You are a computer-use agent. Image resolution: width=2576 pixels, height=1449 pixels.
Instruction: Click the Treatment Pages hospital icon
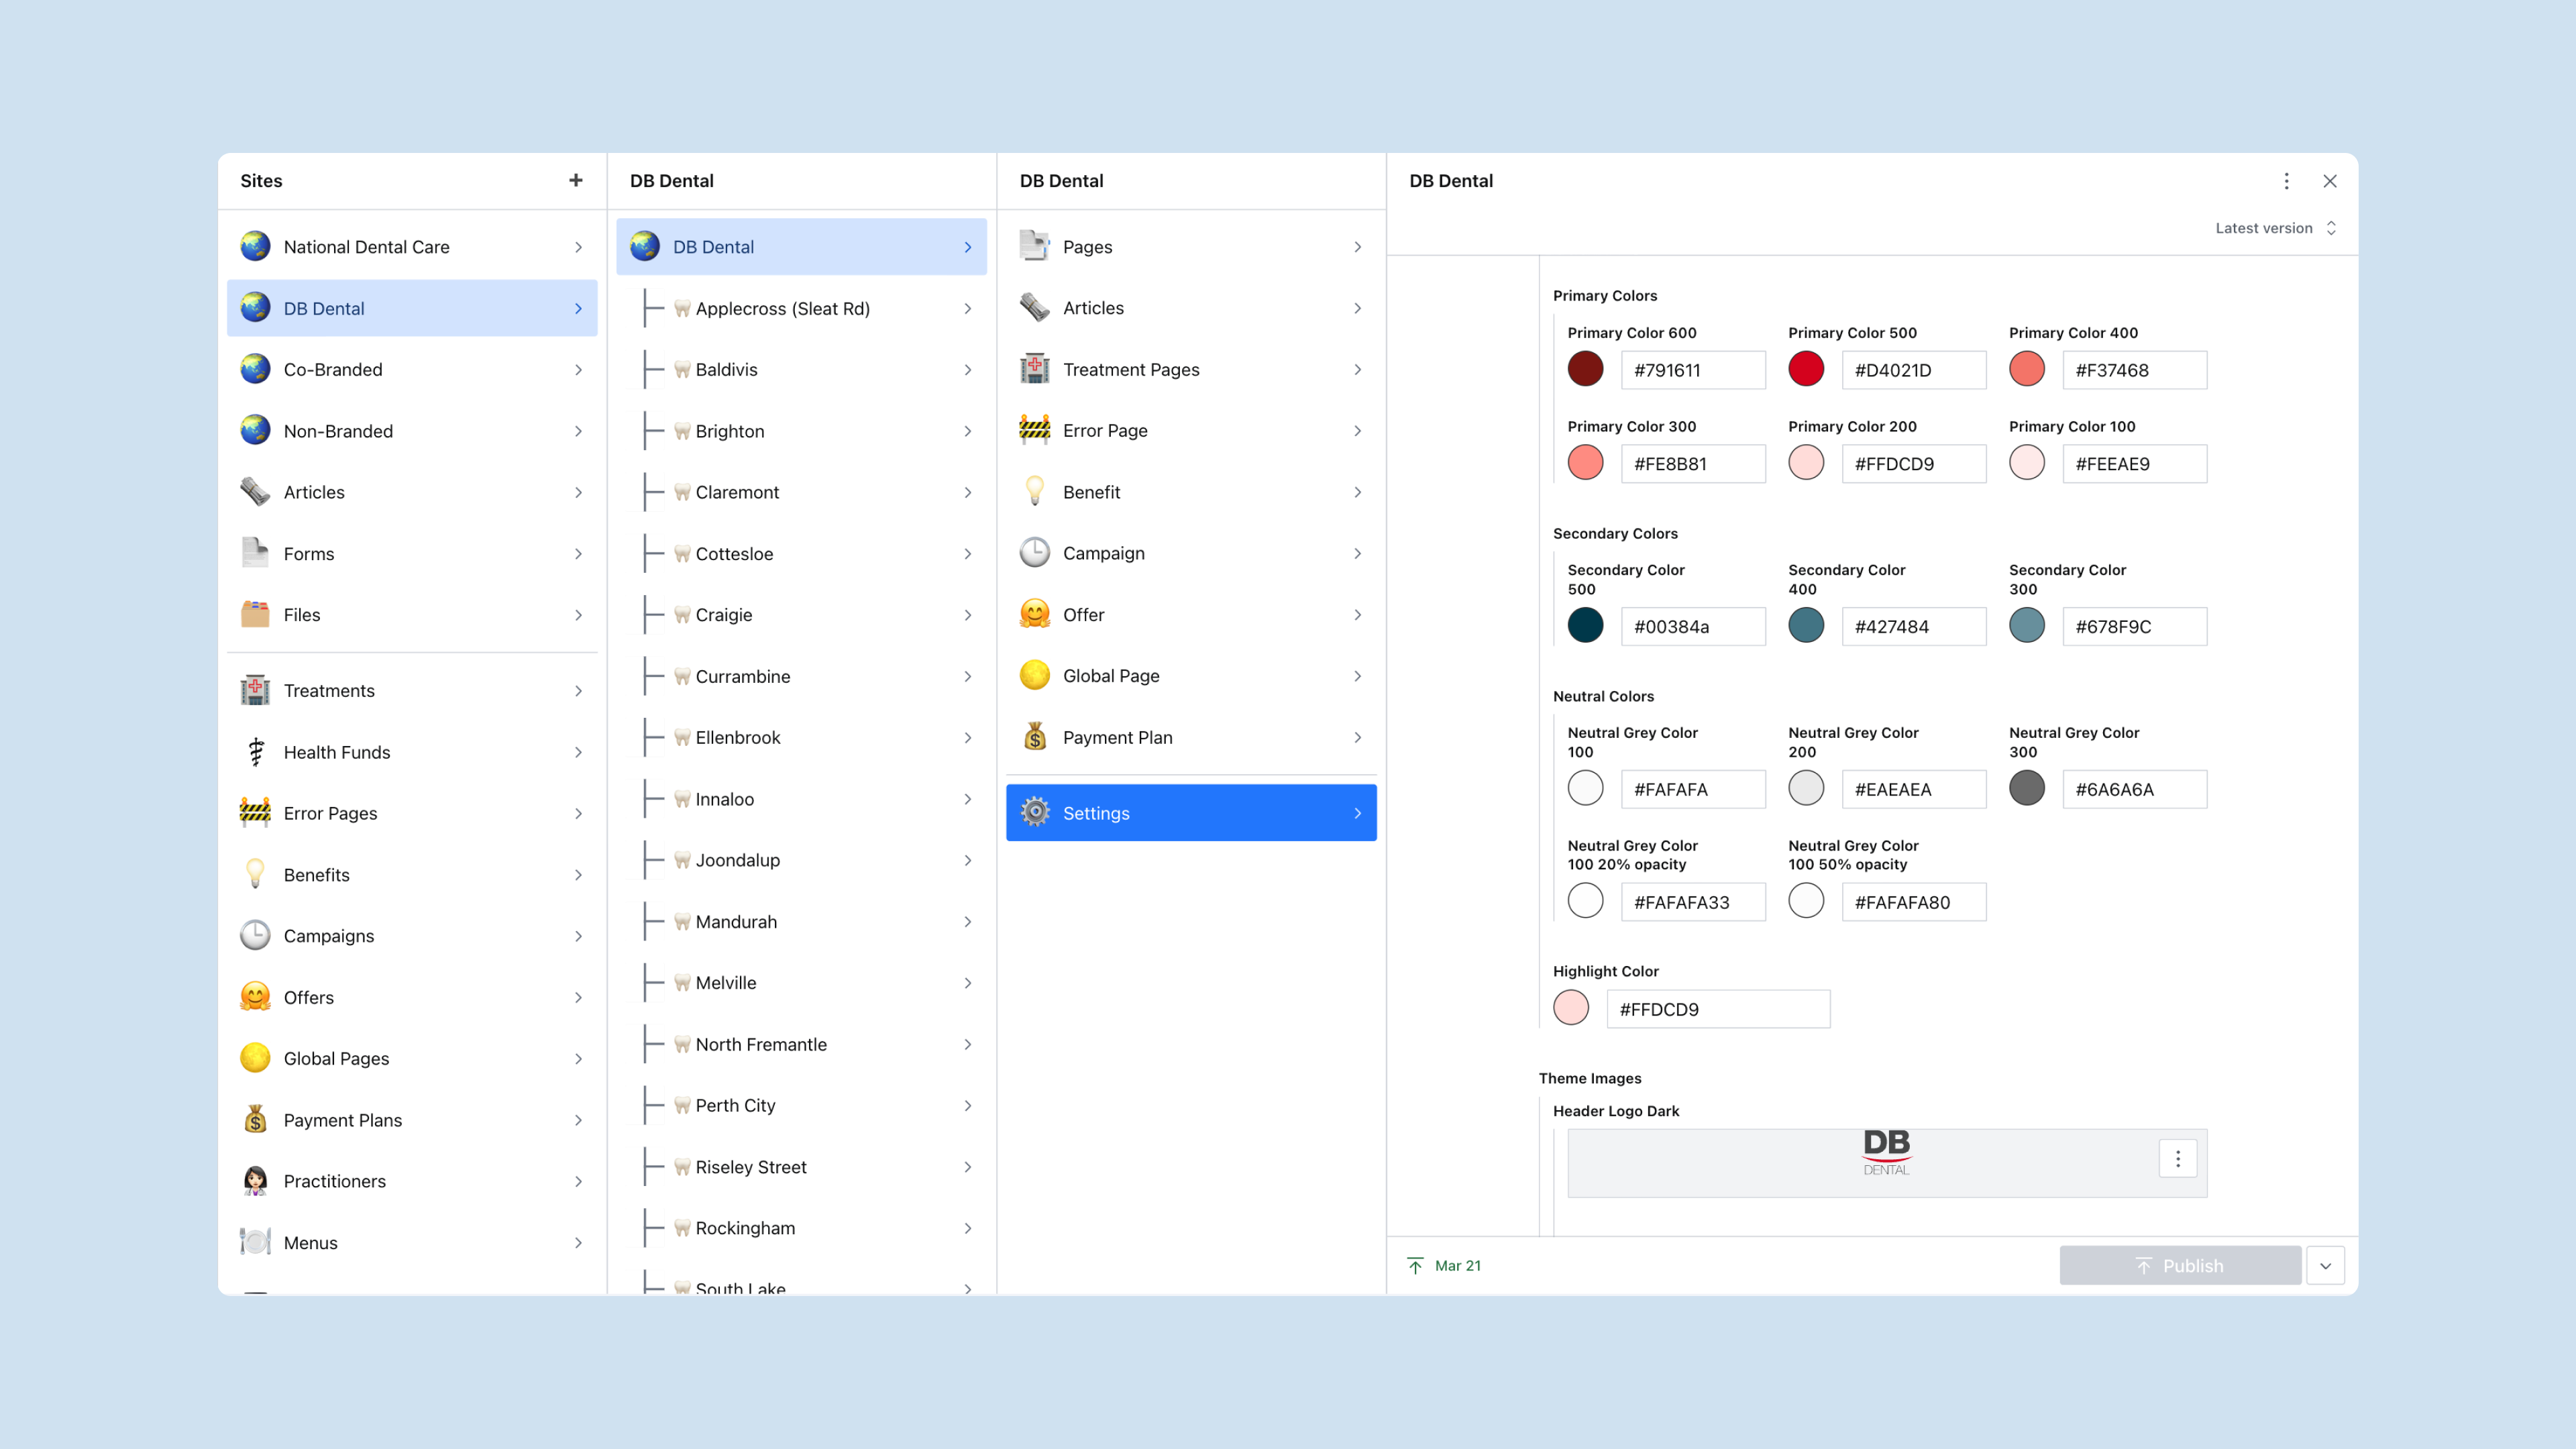pos(1035,369)
